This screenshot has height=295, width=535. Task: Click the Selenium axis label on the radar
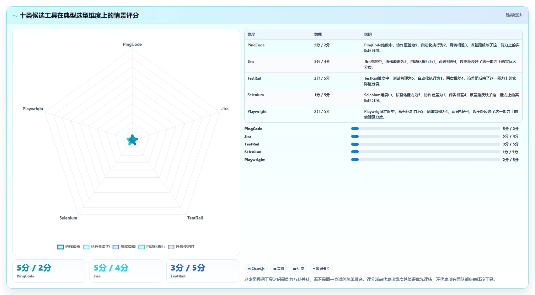(x=68, y=218)
